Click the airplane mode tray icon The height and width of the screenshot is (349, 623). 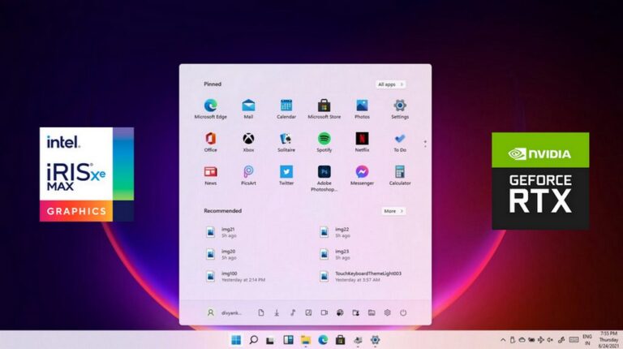click(x=541, y=340)
